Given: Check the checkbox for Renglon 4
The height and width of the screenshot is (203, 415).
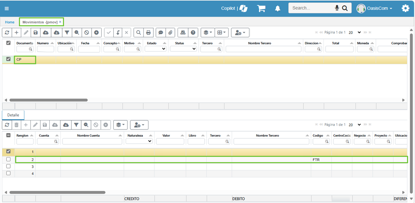Looking at the screenshot, I should coord(9,173).
